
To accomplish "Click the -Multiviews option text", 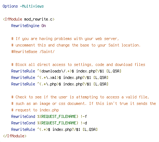I will [32, 6].
